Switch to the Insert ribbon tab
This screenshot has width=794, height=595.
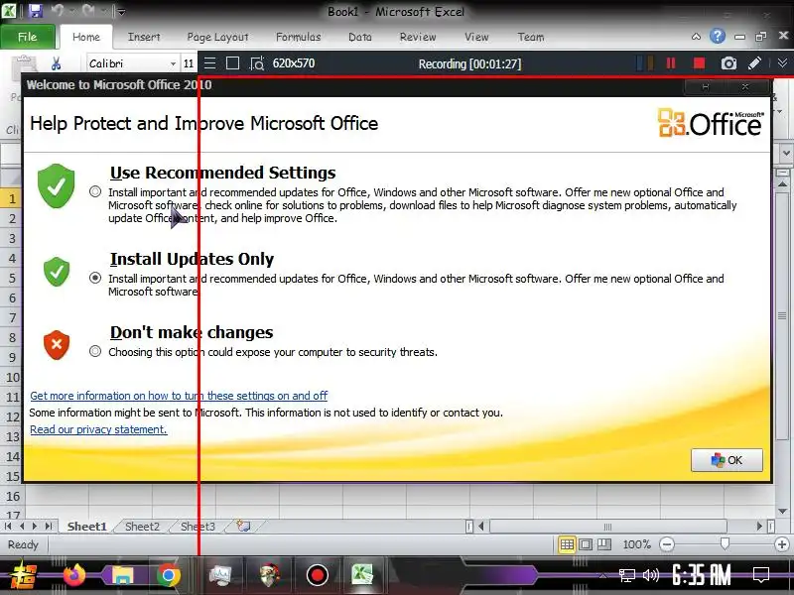(144, 37)
